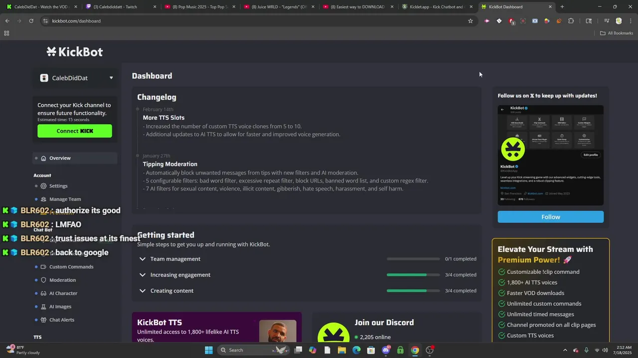638x358 pixels.
Task: Open AI Images in the sidebar
Action: tap(60, 307)
